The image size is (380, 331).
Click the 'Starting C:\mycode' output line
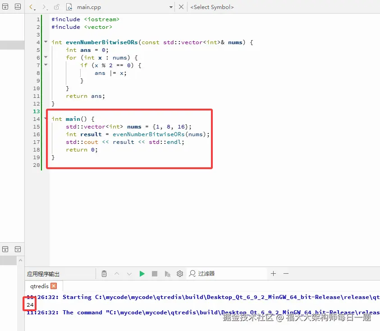(x=203, y=297)
